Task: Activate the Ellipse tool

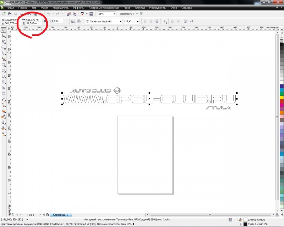Action: pos(3,70)
